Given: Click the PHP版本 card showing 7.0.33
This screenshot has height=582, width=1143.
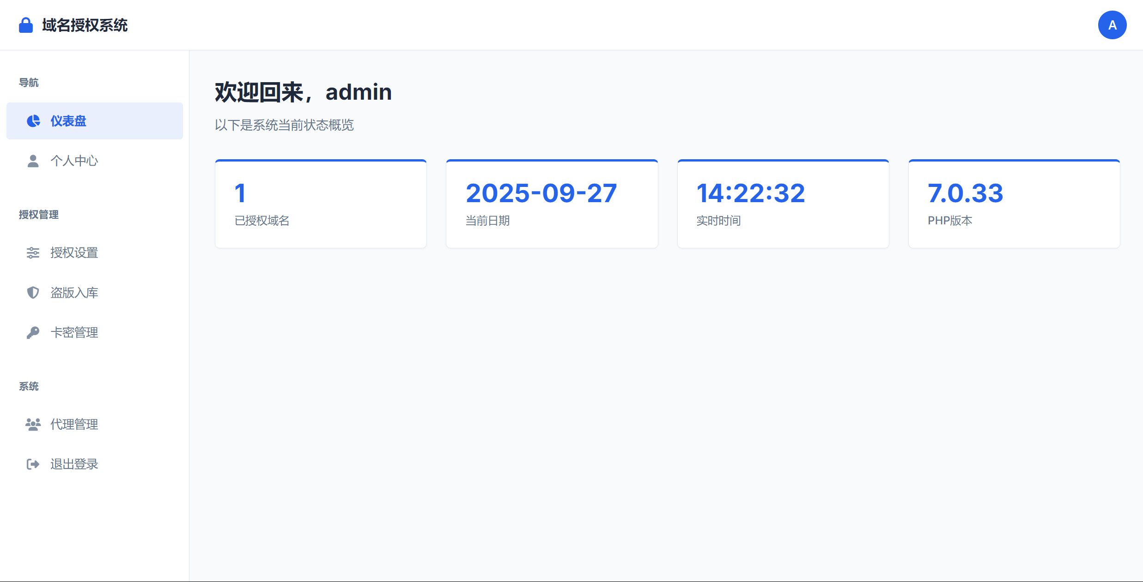Looking at the screenshot, I should pyautogui.click(x=1014, y=204).
